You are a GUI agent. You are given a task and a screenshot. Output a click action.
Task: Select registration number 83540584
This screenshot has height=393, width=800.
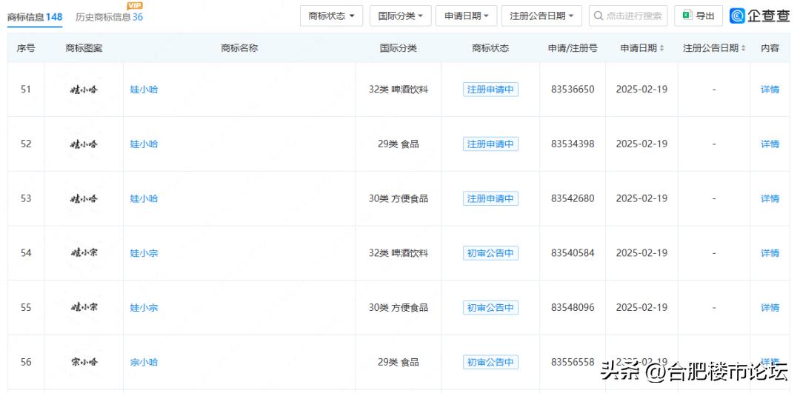tap(573, 253)
